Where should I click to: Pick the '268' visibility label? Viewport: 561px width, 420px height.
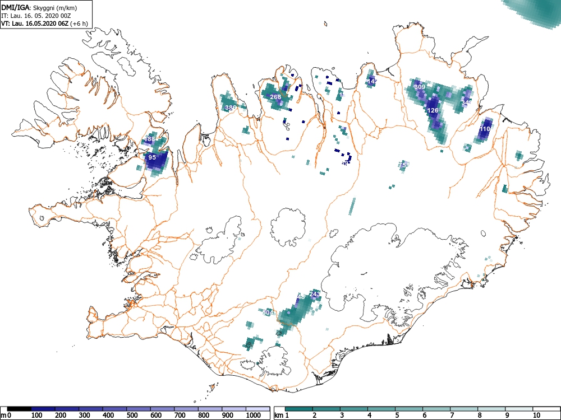(275, 97)
